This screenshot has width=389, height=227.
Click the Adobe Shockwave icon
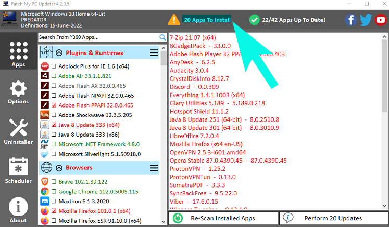45,115
